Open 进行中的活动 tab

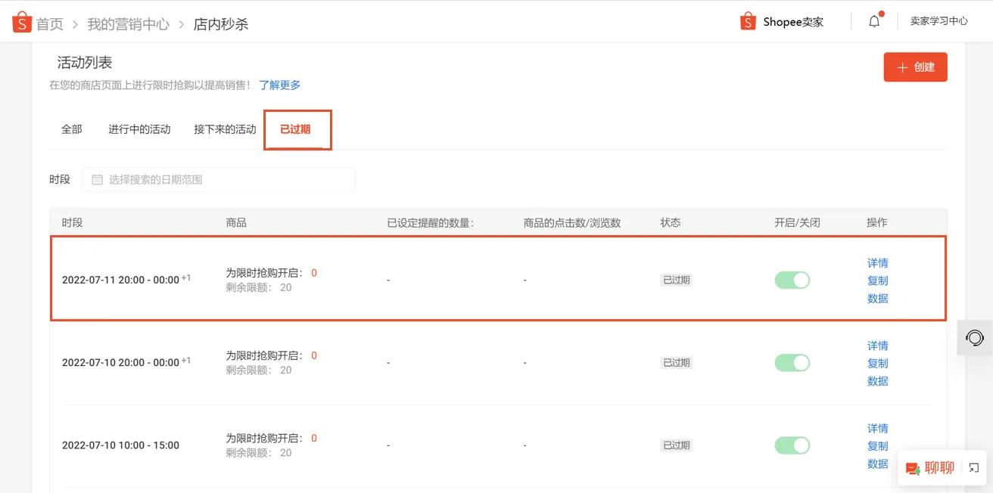pos(139,129)
